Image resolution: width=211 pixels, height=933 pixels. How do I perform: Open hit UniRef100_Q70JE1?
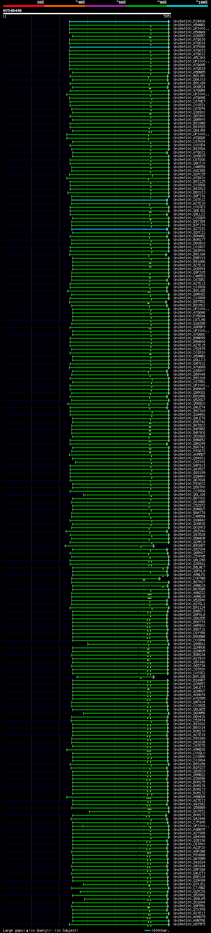coord(189,884)
